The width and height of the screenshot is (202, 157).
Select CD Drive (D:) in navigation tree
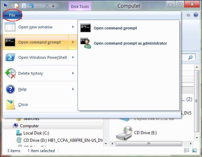pos(63,140)
